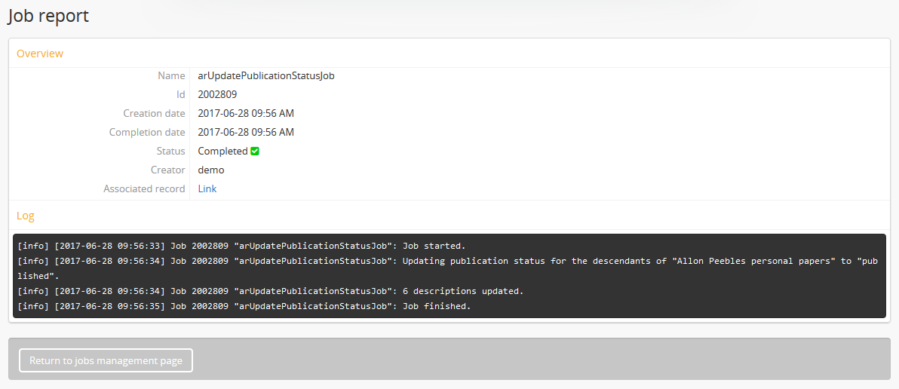Click the Creation date field label

click(x=154, y=114)
